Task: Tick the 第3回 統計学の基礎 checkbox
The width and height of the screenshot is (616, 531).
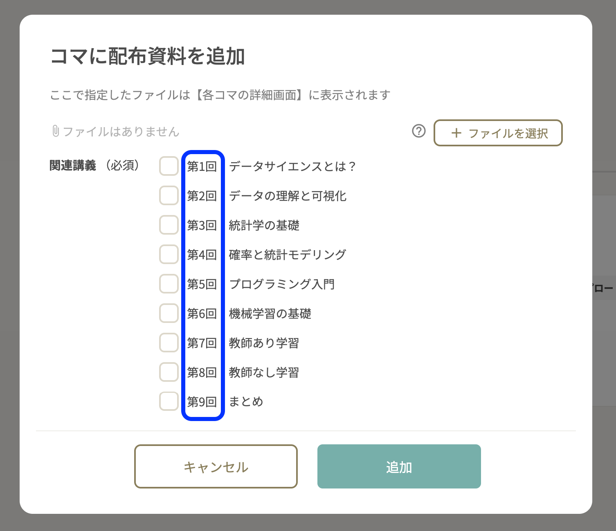Action: (169, 225)
